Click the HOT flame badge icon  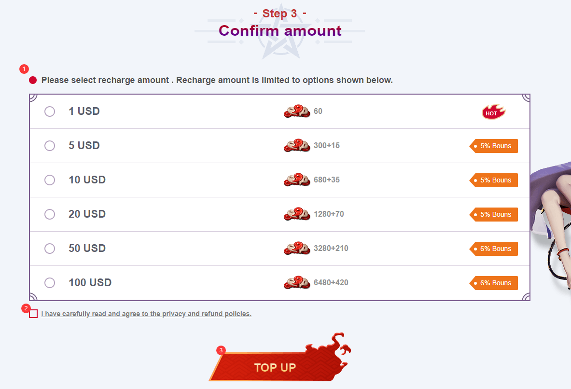tap(493, 112)
